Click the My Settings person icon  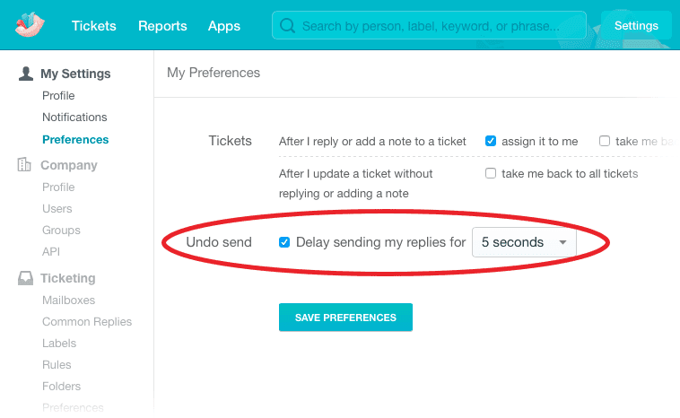pos(26,74)
